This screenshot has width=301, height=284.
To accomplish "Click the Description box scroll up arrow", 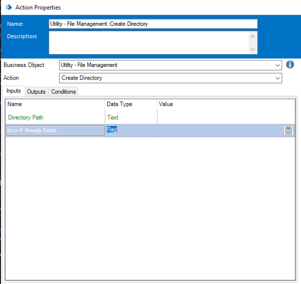I will click(x=252, y=36).
